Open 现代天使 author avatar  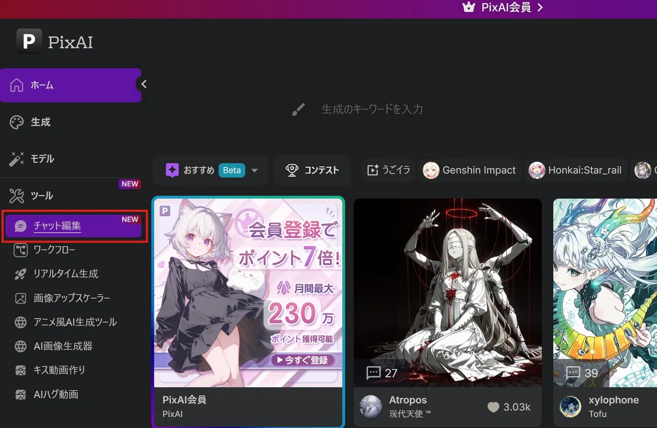coord(371,406)
